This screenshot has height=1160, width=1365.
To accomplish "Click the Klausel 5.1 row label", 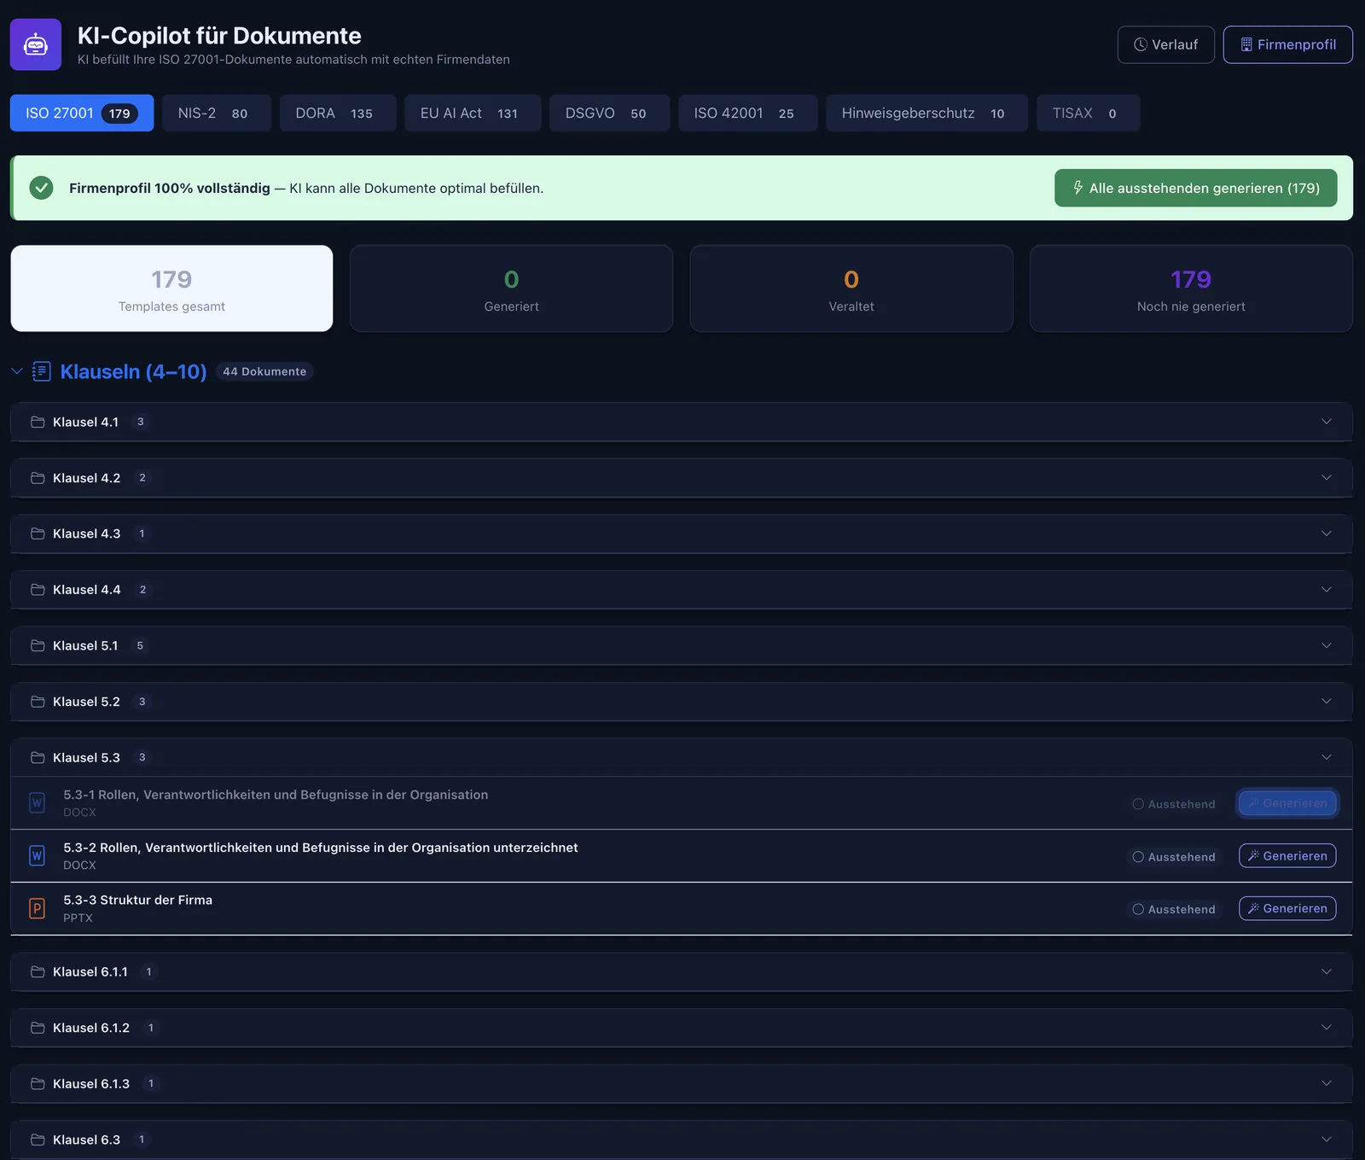I will tap(85, 645).
